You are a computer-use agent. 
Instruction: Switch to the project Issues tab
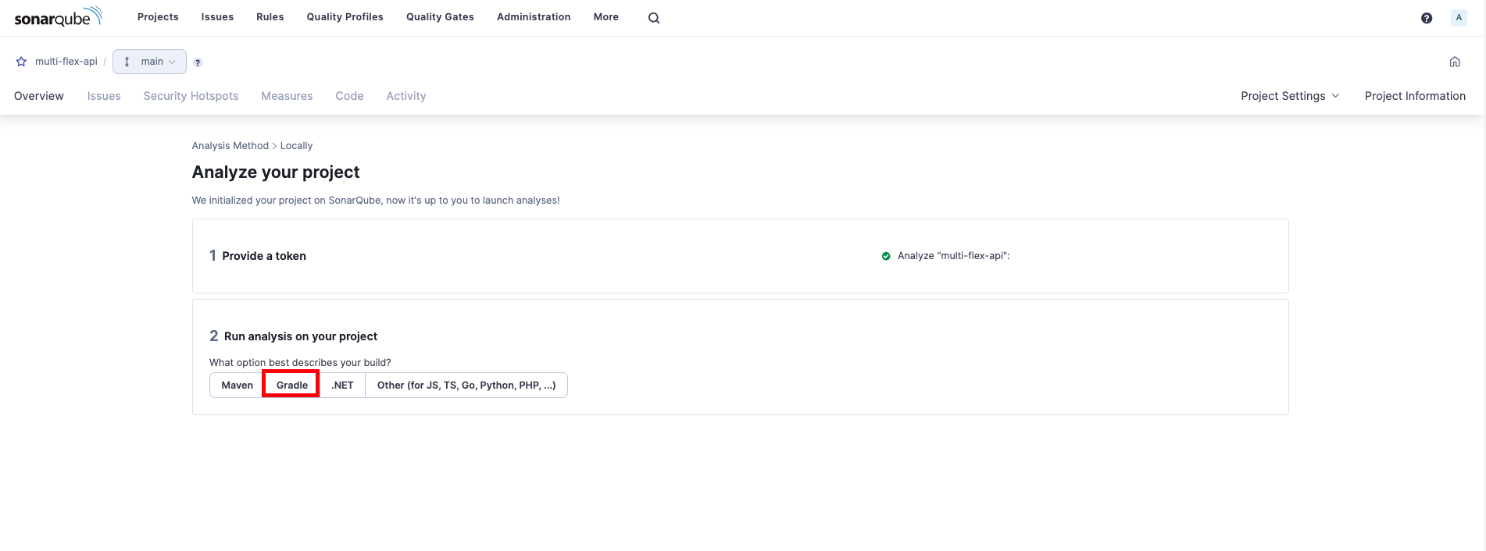[104, 96]
